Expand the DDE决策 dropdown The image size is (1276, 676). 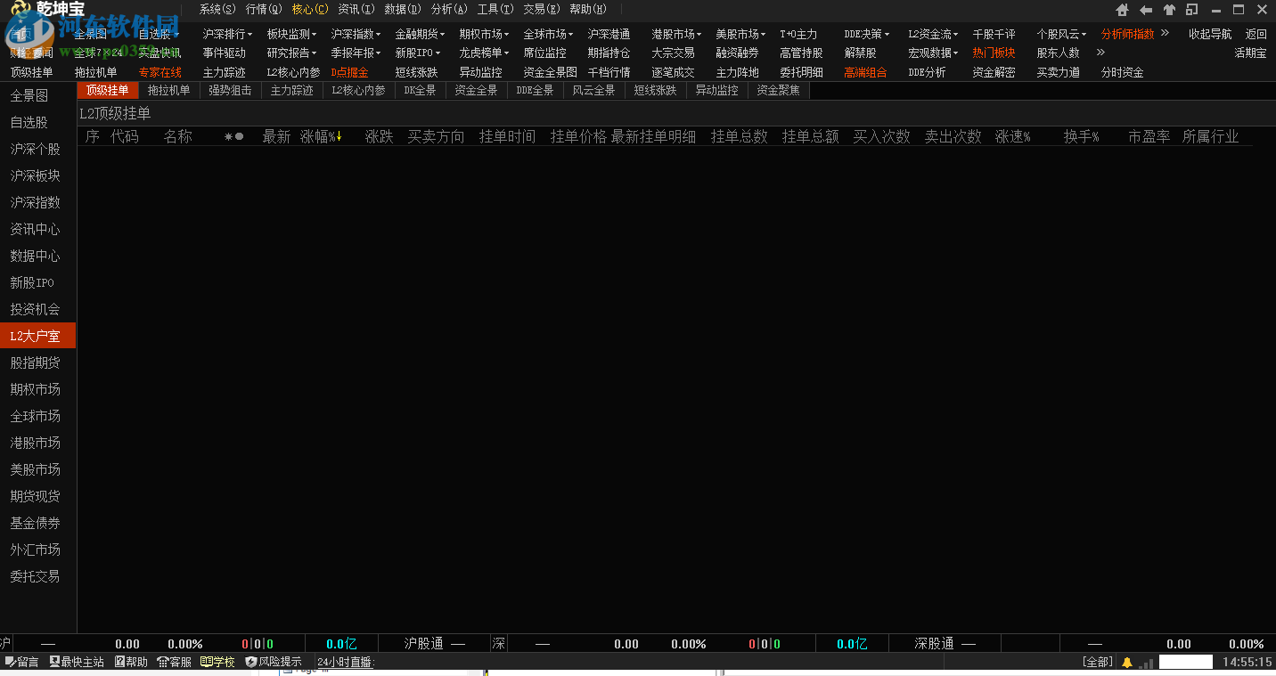863,33
